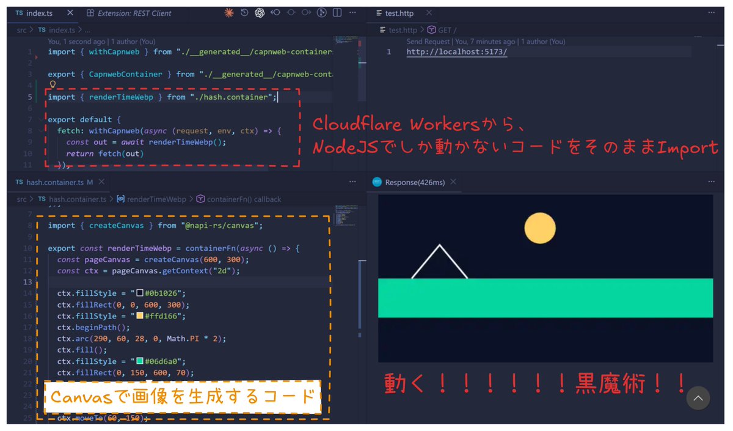Click the rendered canvas image in Response
The image size is (733, 431).
[x=545, y=278]
